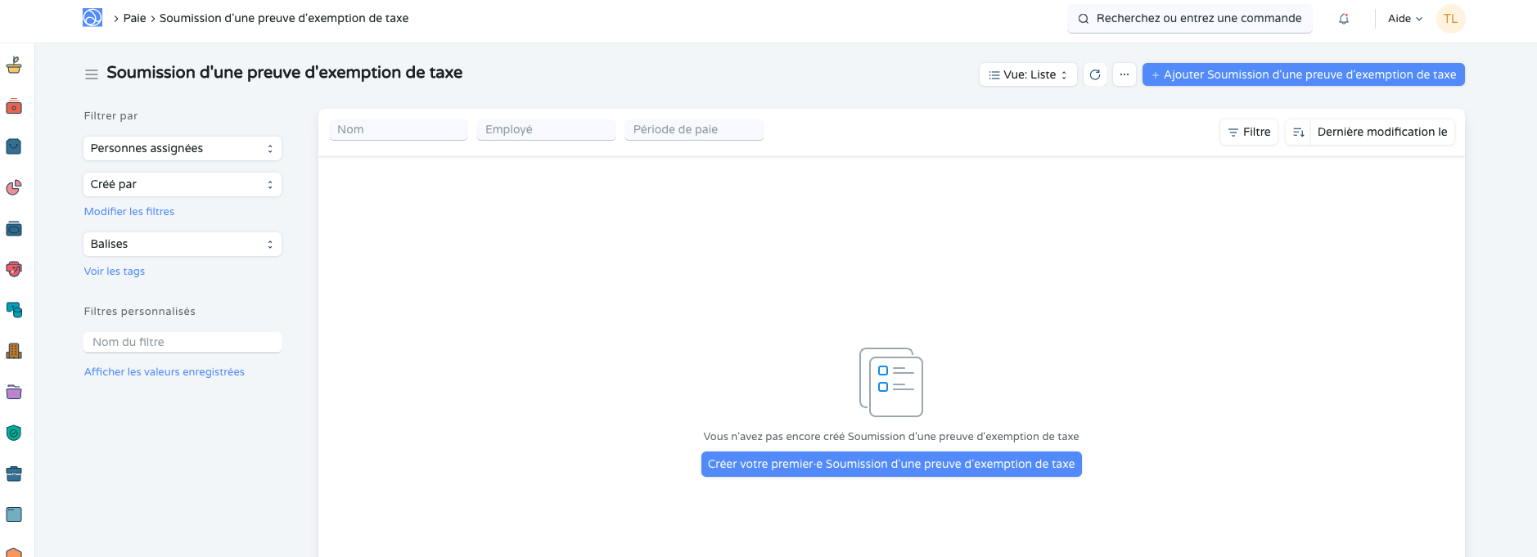The image size is (1537, 557).
Task: Open the pie chart sidebar icon
Action: point(14,188)
